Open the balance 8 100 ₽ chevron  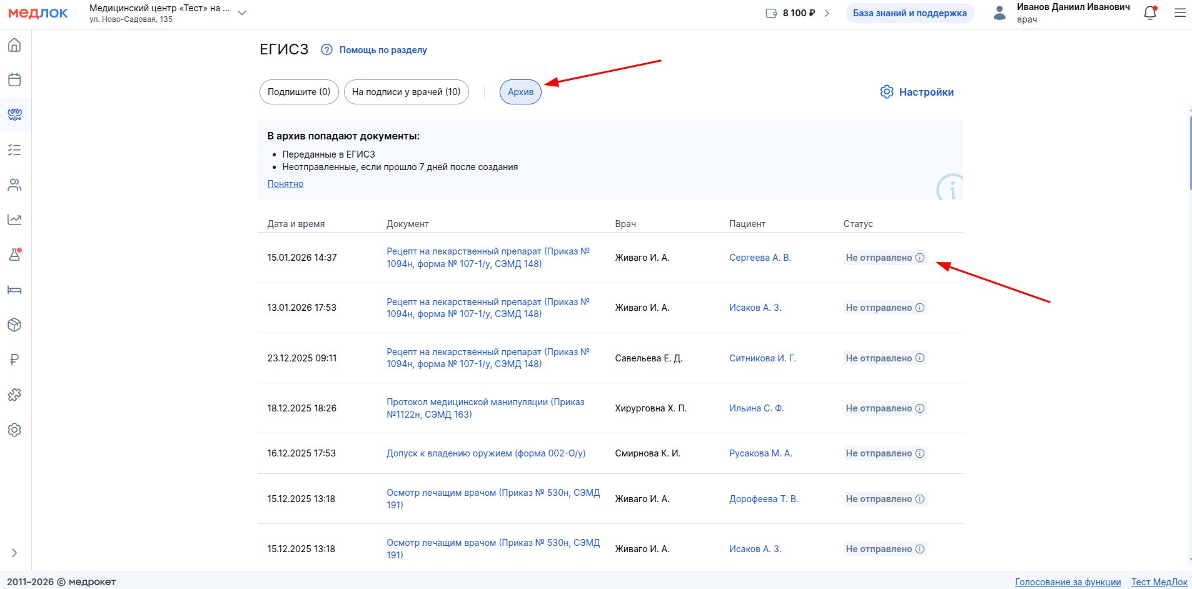827,13
